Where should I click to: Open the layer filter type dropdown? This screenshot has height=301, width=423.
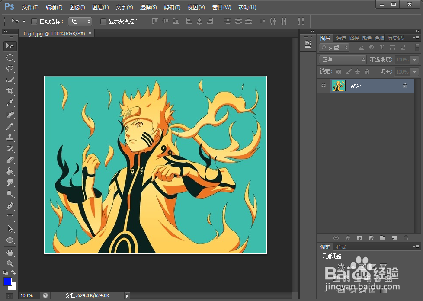pyautogui.click(x=334, y=48)
